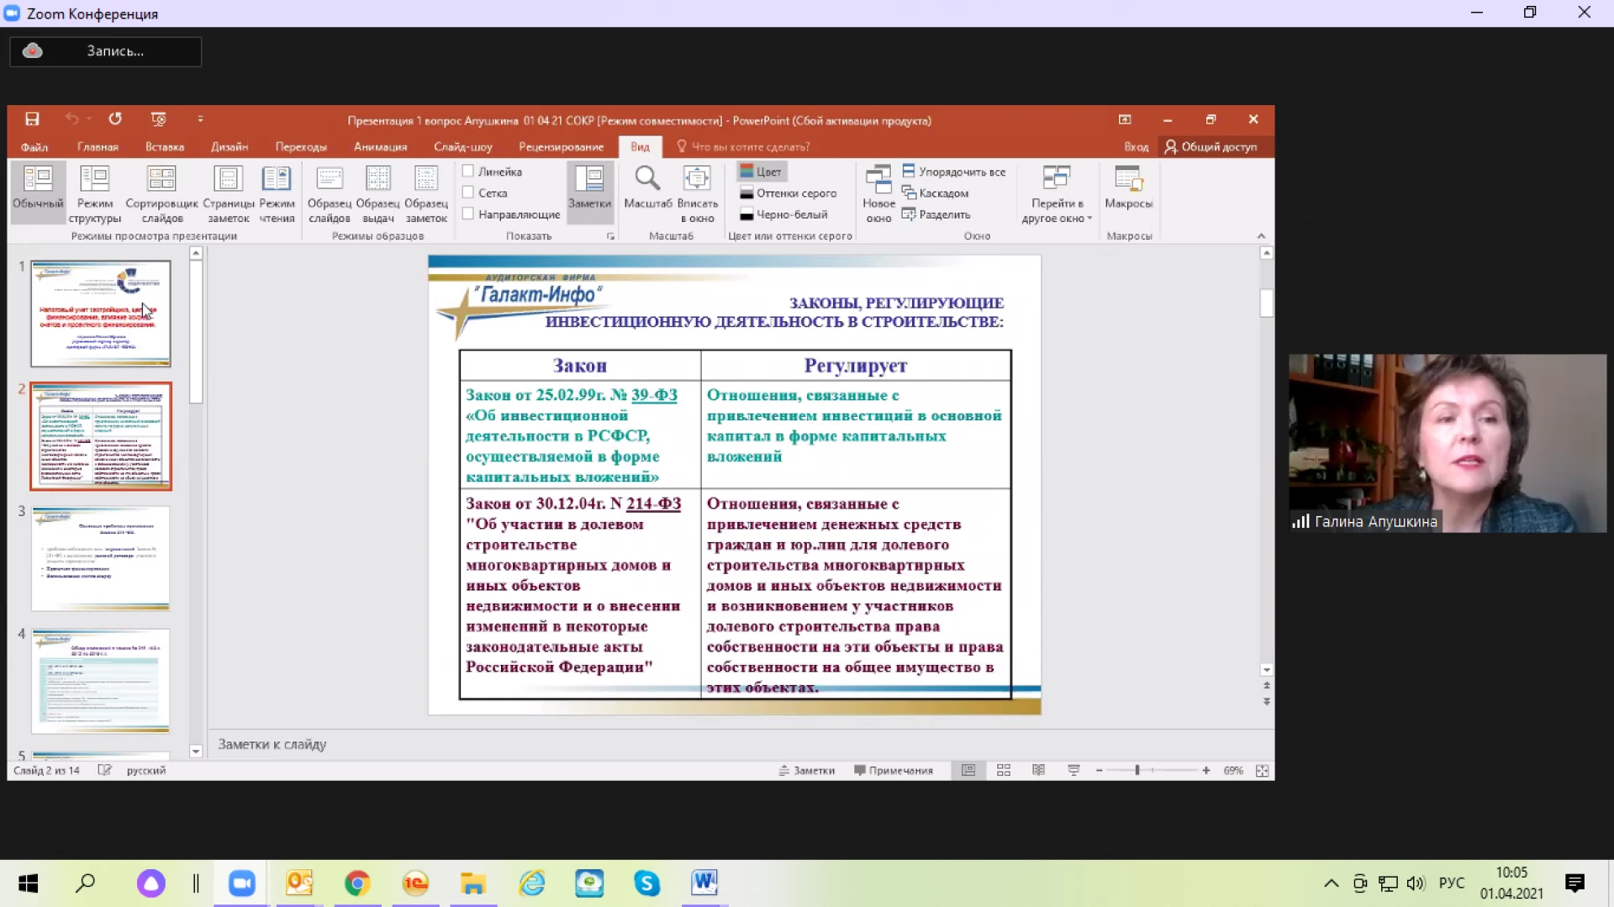Open the Slide Sorter view icon
Image resolution: width=1614 pixels, height=907 pixels.
tap(161, 180)
